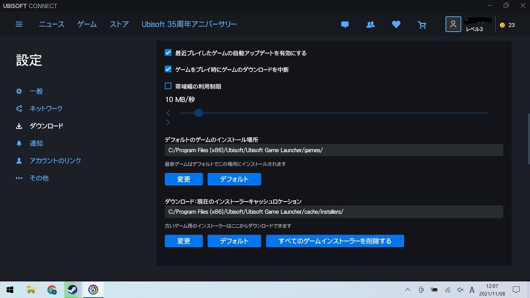Switch to Steam in the taskbar
Viewport: 530px width, 298px height.
pos(72,290)
